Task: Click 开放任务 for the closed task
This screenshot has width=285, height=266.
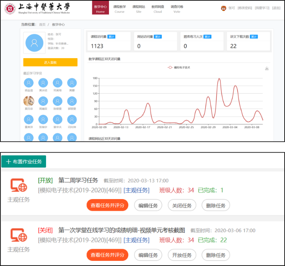Action: coord(182,255)
